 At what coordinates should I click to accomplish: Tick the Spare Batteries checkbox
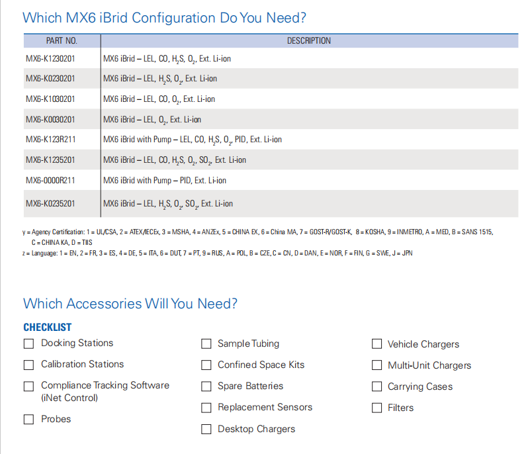(x=206, y=386)
